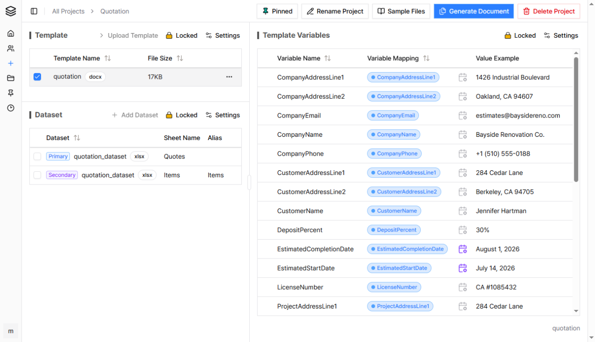Click purple calendar icon for EstimatedStartDate
This screenshot has height=342, width=595.
(x=463, y=268)
